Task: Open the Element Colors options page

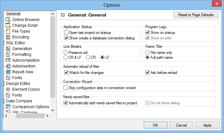Action: point(26,89)
